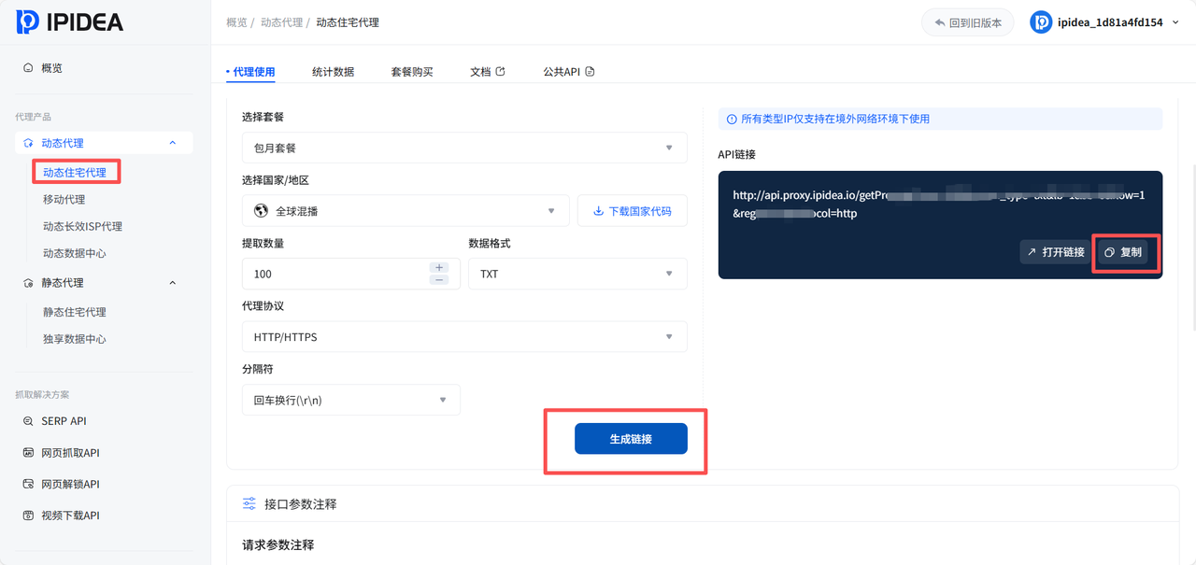Open 独享数据中心 in the sidebar

pos(75,339)
